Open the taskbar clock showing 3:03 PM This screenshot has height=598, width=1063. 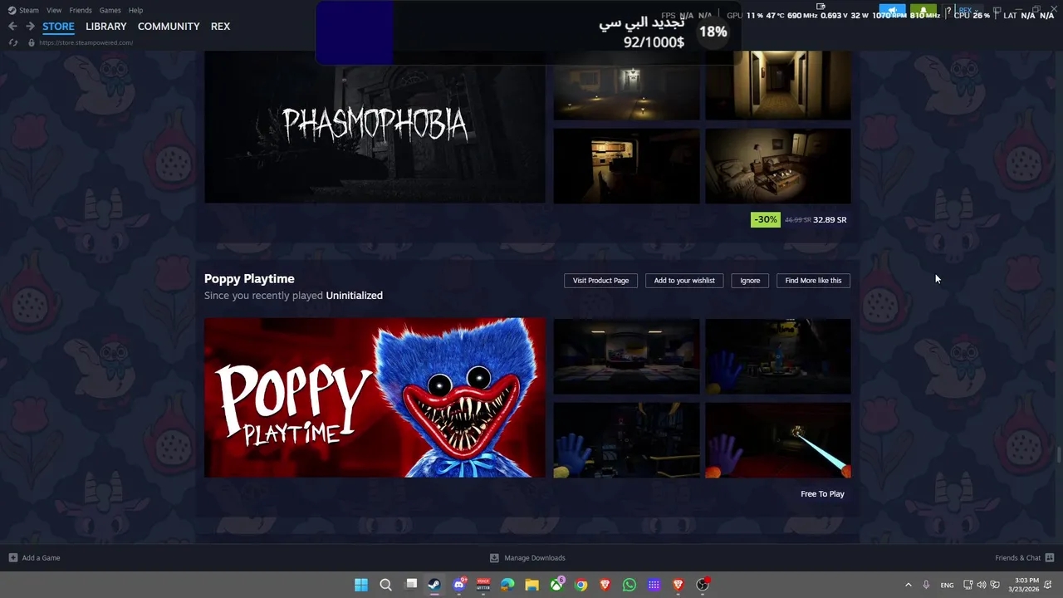(1025, 585)
